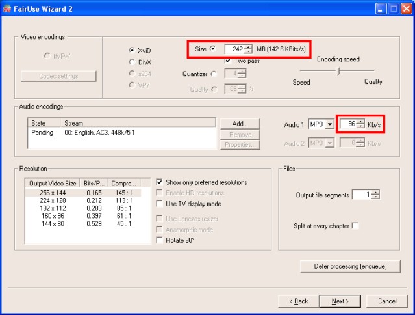Screen dimensions: 415x315
Task: Change the Output file segments spinner
Action: pos(375,195)
